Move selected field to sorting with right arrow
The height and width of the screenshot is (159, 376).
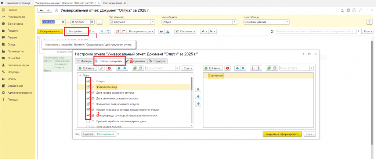click(x=198, y=90)
